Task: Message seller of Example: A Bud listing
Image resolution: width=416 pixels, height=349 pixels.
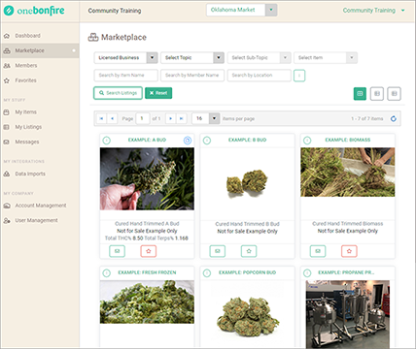Action: tap(117, 251)
